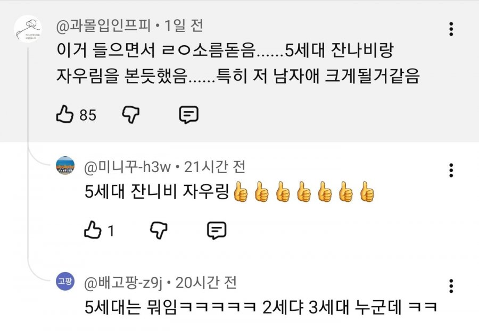The width and height of the screenshot is (479, 331).
Task: Select the top comment text about 소름돋음
Action: tap(238, 63)
